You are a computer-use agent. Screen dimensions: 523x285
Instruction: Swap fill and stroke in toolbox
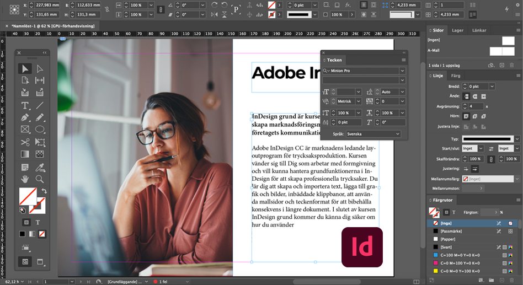pos(44,191)
